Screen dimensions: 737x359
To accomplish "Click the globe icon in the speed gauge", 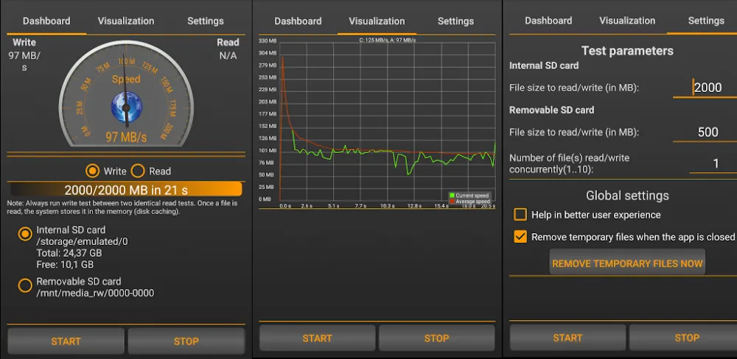I will click(x=125, y=108).
